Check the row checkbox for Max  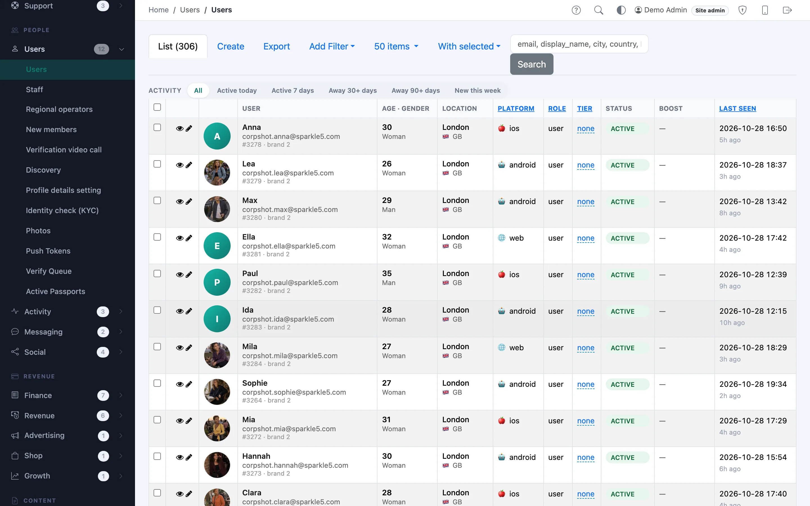(157, 200)
